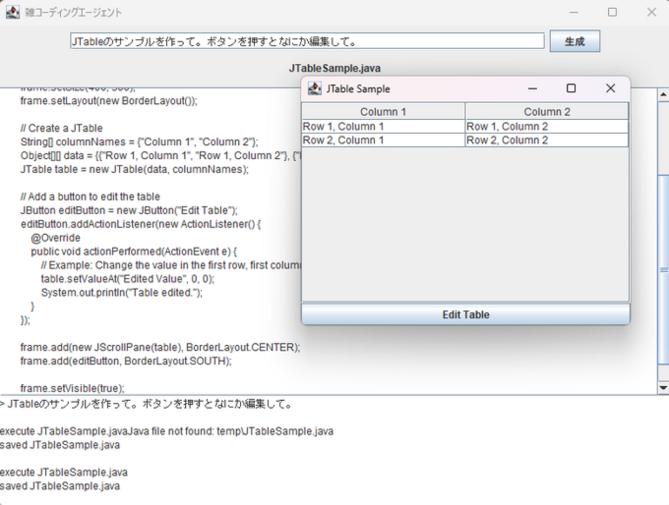This screenshot has width=669, height=505.
Task: Click code line "// Add a button to edit the table"
Action: click(90, 197)
